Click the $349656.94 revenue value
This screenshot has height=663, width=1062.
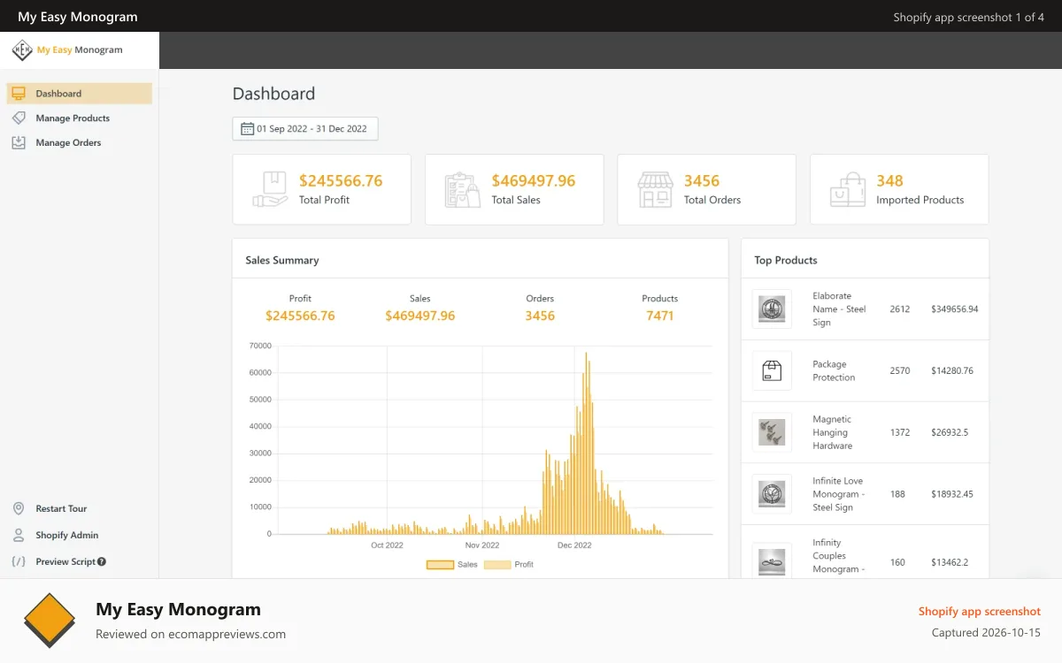coord(954,309)
